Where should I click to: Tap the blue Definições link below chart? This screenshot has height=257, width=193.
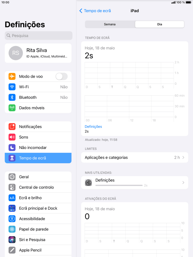pyautogui.click(x=93, y=127)
